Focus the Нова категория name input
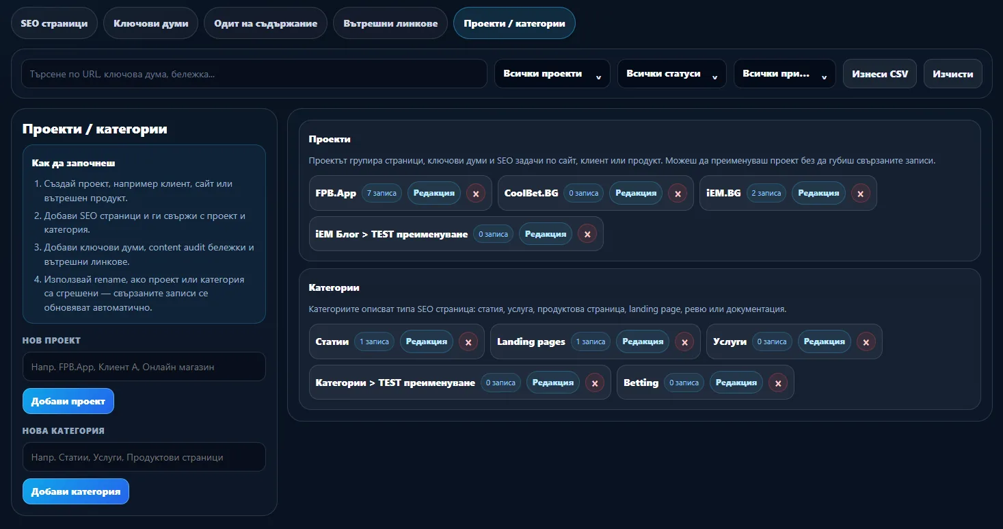Image resolution: width=1003 pixels, height=529 pixels. click(x=144, y=457)
